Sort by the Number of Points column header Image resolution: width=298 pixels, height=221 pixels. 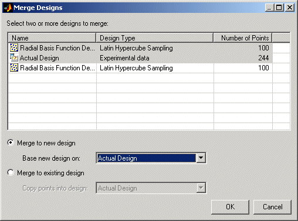243,38
